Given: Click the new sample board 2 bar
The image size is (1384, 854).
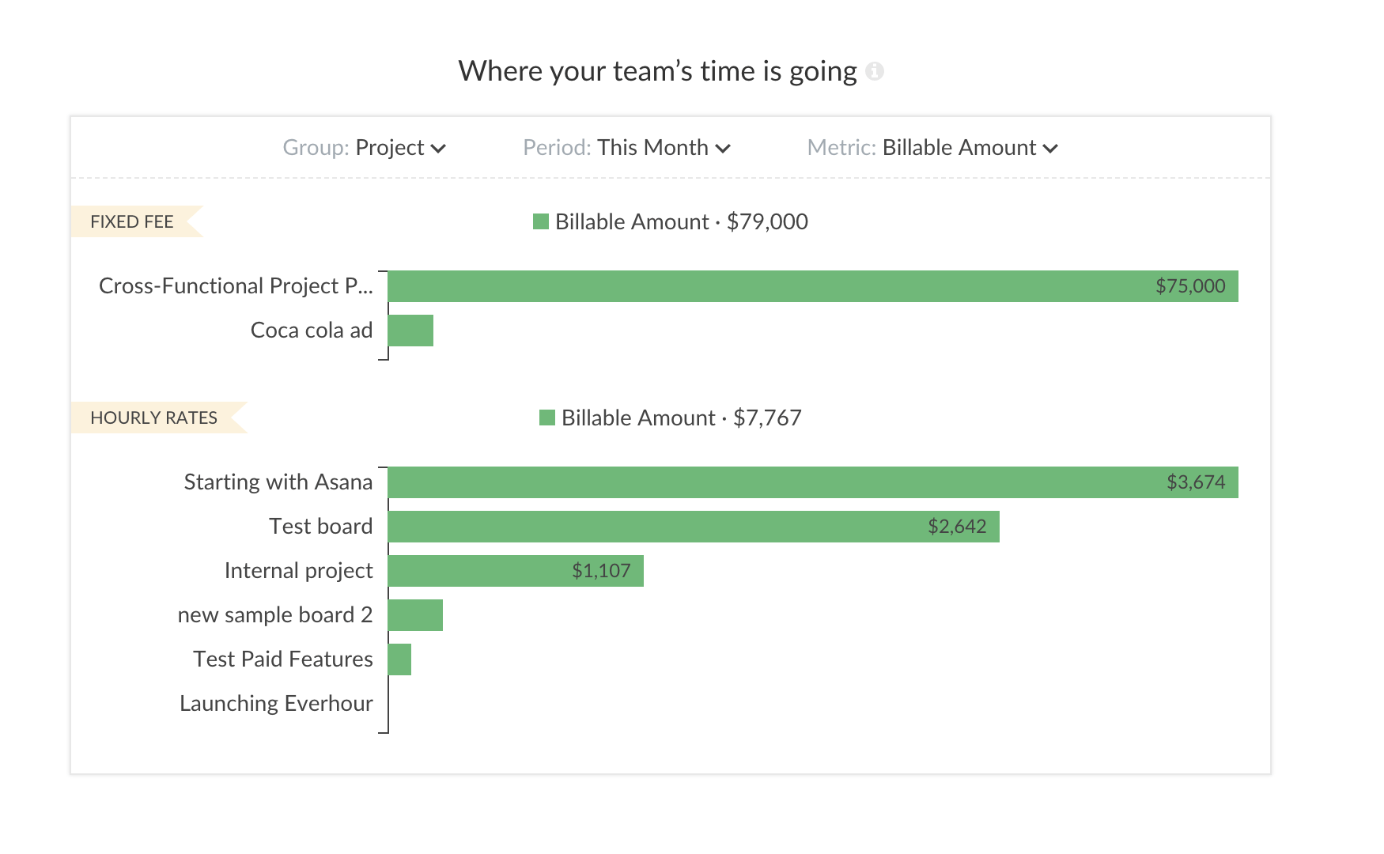Looking at the screenshot, I should [x=415, y=615].
